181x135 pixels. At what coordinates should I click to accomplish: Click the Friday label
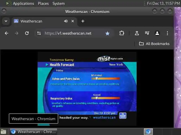(x=60, y=71)
